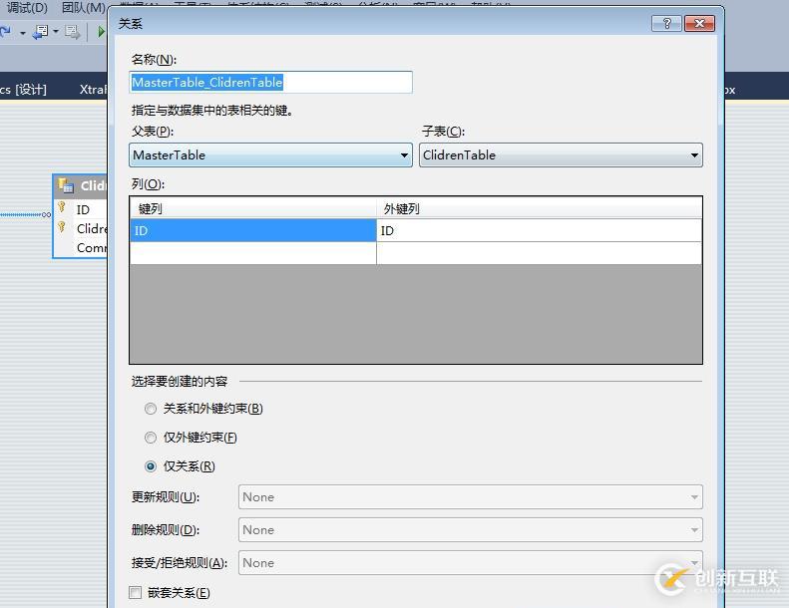
Task: Click the key icon beside Clidre row
Action: click(x=62, y=227)
